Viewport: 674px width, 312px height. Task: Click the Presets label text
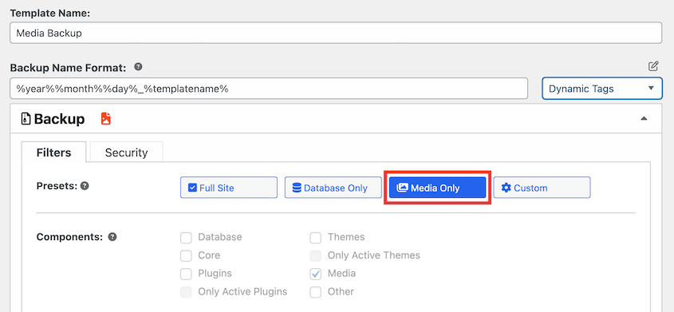[x=57, y=186]
